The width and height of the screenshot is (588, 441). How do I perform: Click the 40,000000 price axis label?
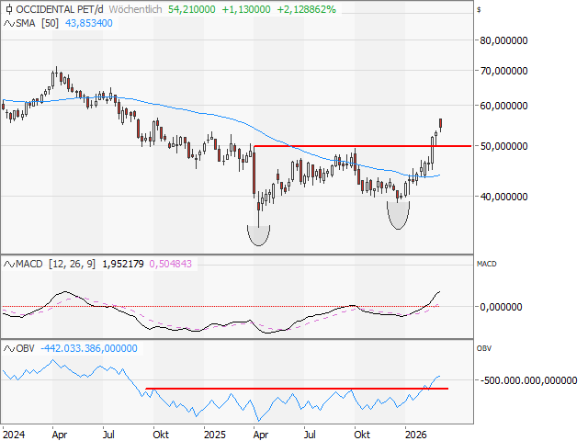point(503,197)
